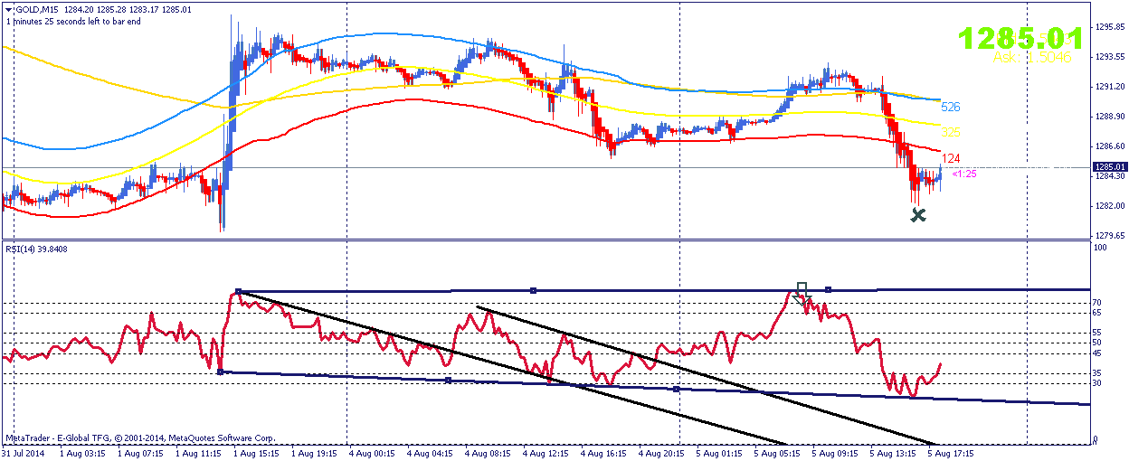Viewport: 1129px width, 461px height.
Task: Click the 4 Aug 00:15 time label
Action: point(374,454)
